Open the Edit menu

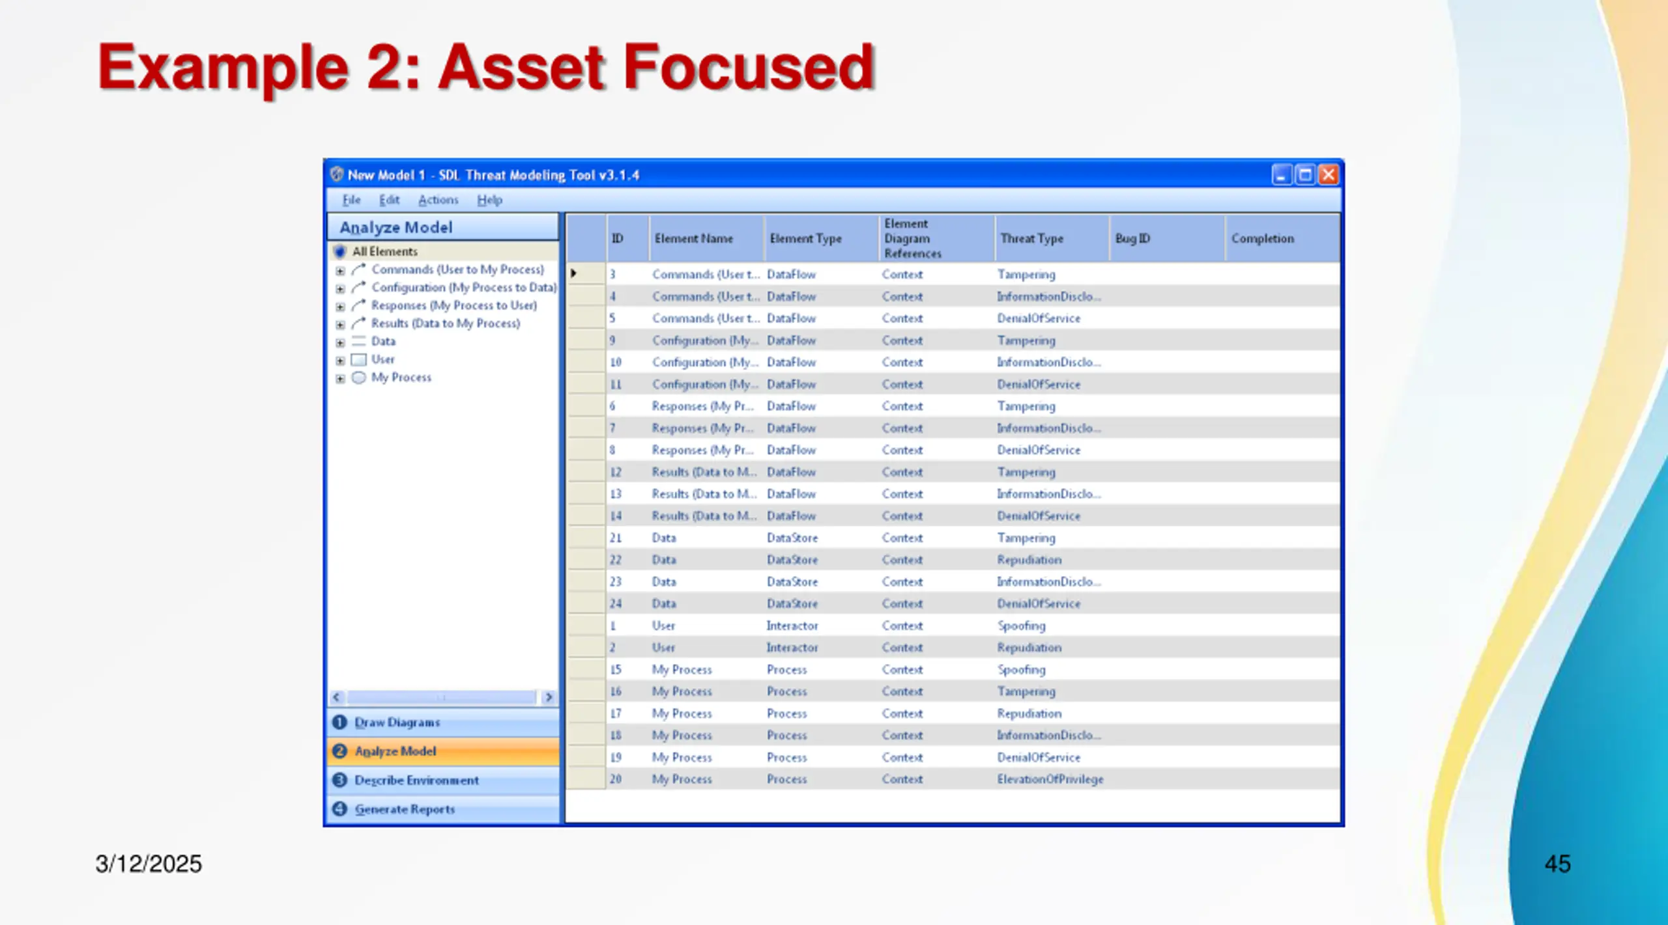(x=389, y=200)
